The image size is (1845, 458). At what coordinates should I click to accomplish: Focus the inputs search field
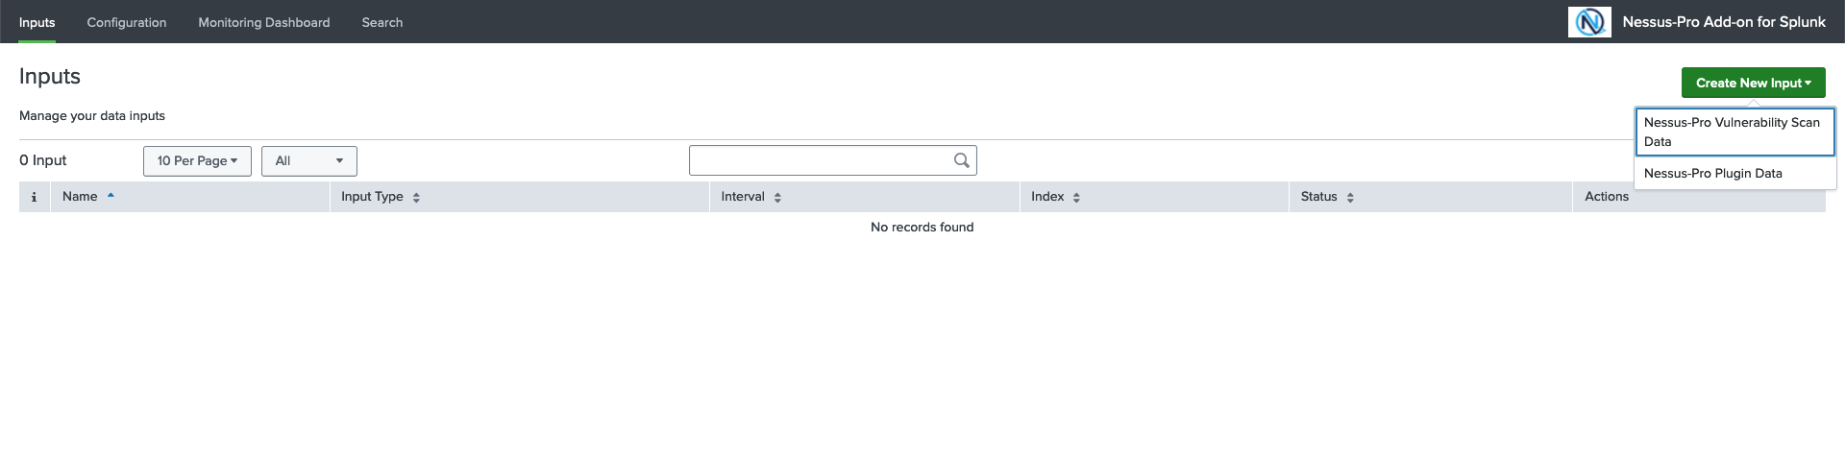(832, 160)
